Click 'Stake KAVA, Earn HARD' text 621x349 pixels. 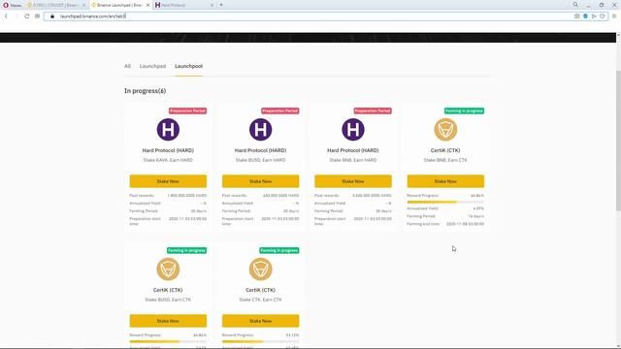pos(168,160)
